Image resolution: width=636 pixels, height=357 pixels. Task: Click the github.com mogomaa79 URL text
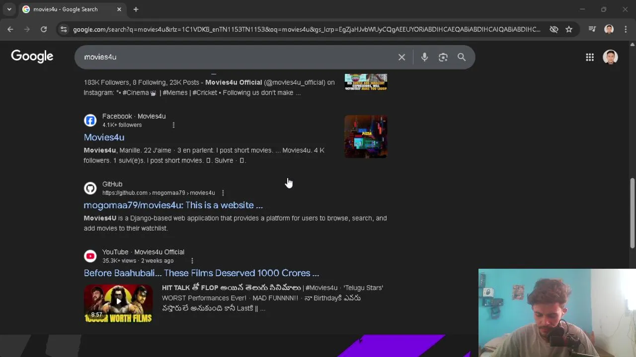coord(159,193)
